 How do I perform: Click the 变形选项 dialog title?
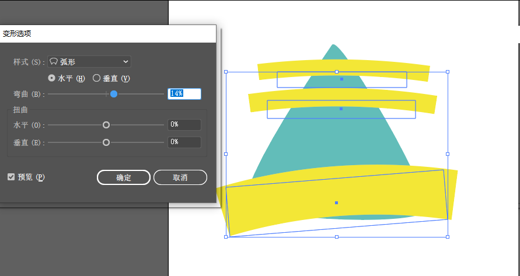click(17, 34)
